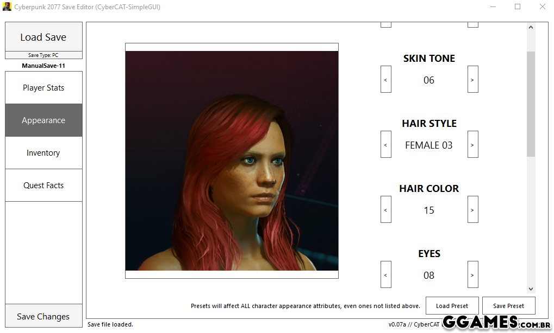Choose previous hair color
The image size is (554, 333).
386,209
